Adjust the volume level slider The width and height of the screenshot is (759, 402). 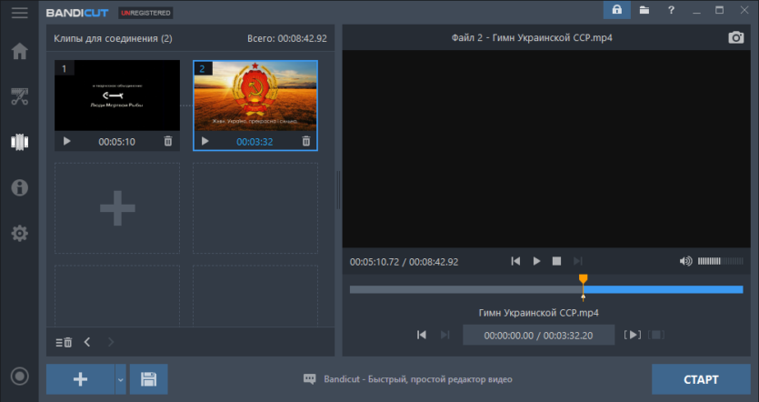click(x=720, y=261)
